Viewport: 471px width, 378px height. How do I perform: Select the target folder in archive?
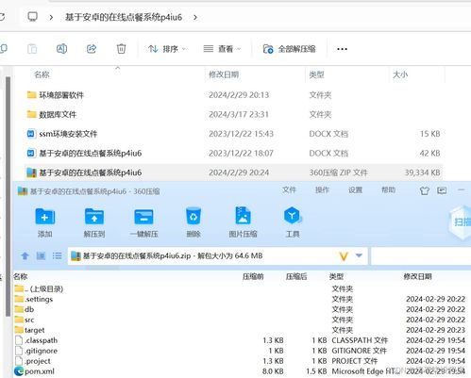[x=30, y=330]
